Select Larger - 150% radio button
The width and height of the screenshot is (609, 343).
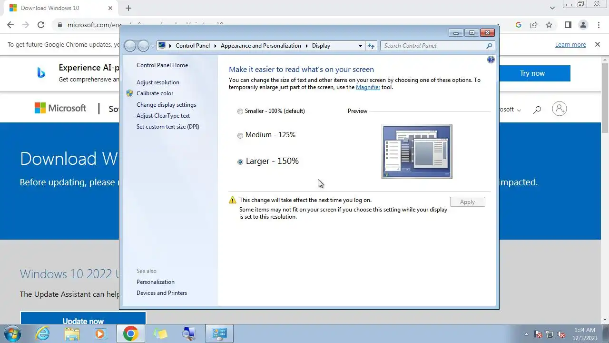[x=240, y=161]
